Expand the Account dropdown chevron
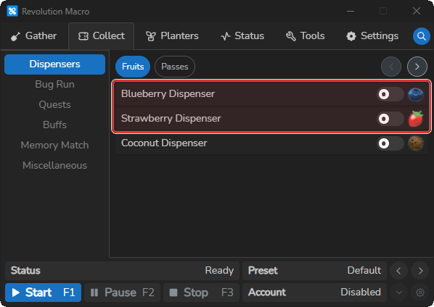The height and width of the screenshot is (307, 434). pyautogui.click(x=398, y=293)
